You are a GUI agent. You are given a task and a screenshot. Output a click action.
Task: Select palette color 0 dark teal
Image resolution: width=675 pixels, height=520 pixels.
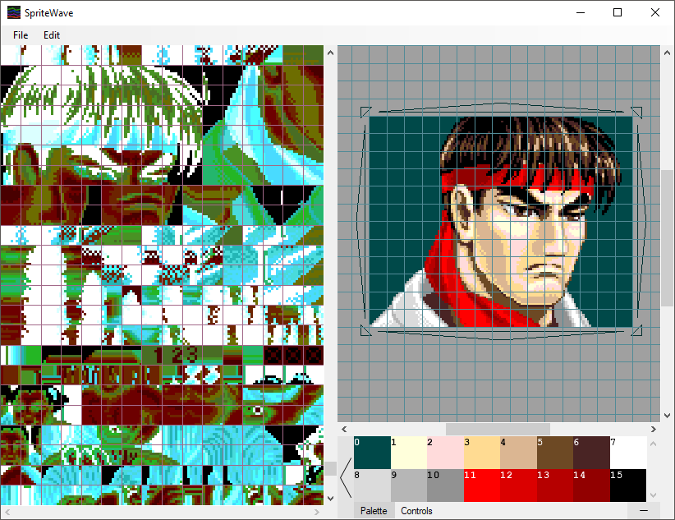point(372,453)
